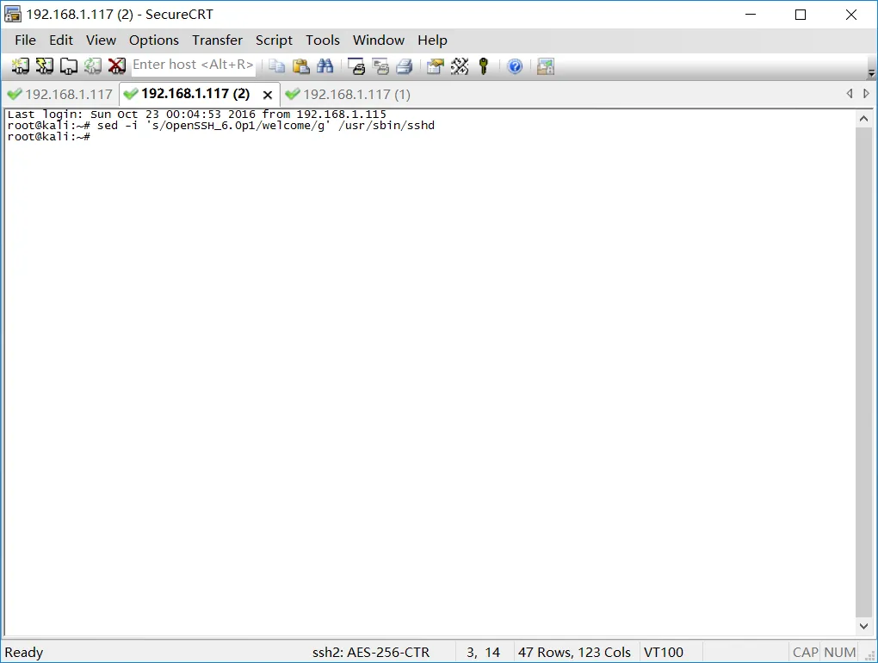Open Session Options toolbar icon
The width and height of the screenshot is (878, 663).
coord(435,66)
